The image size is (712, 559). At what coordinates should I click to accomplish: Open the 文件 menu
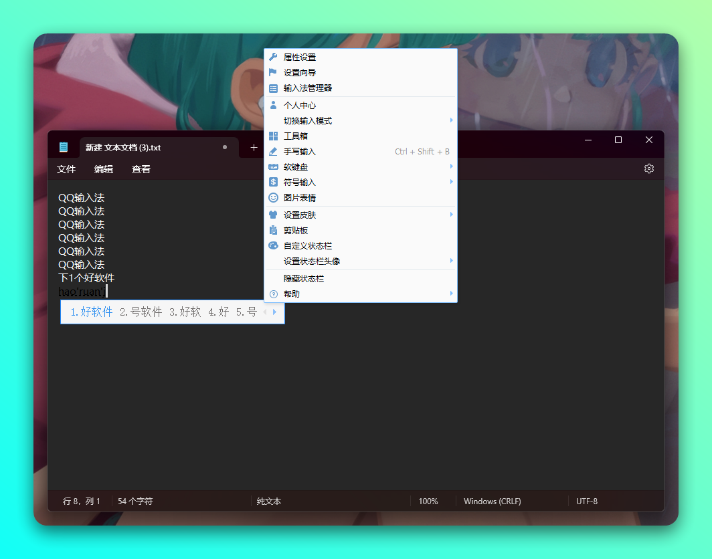pos(66,169)
